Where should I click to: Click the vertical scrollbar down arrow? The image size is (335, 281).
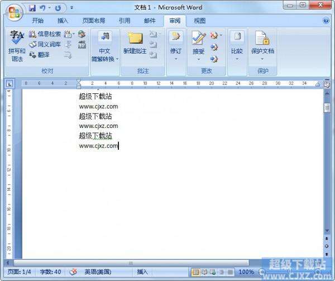point(327,230)
